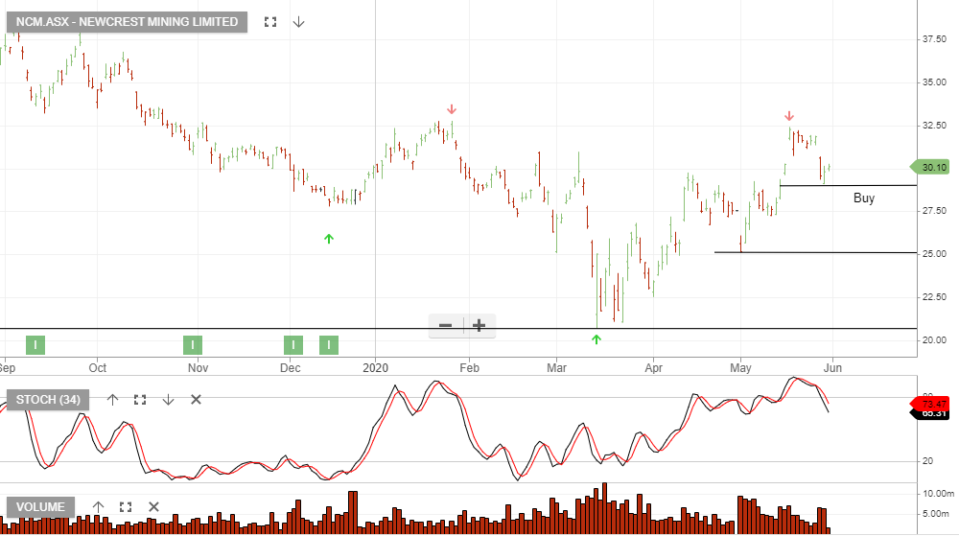959x536 pixels.
Task: Click the 10.00m volume axis label
Action: [x=938, y=494]
